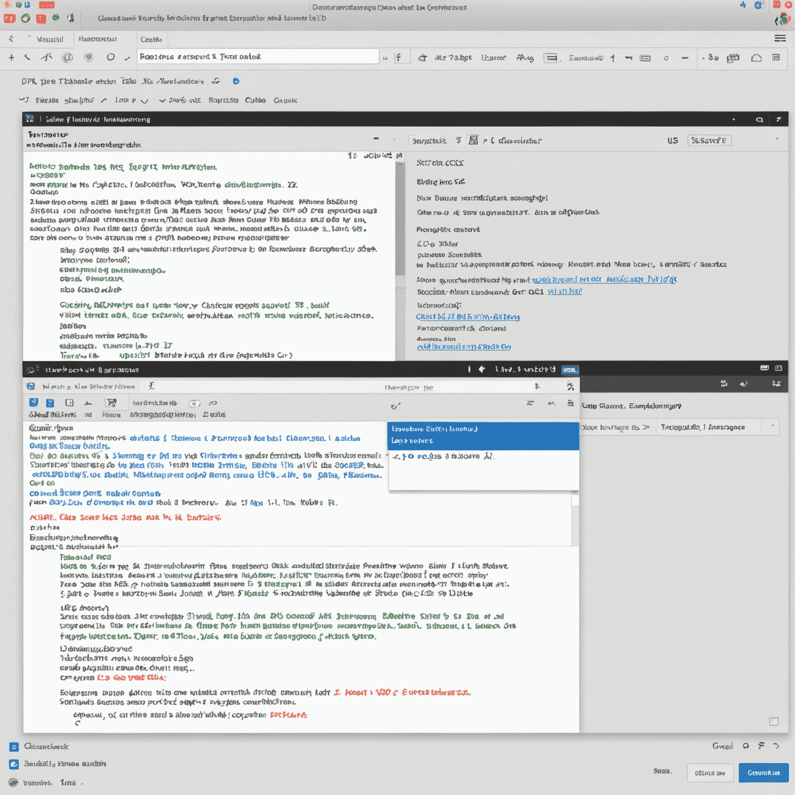Click the white outlined button beside the blue button
The width and height of the screenshot is (795, 795).
point(710,773)
